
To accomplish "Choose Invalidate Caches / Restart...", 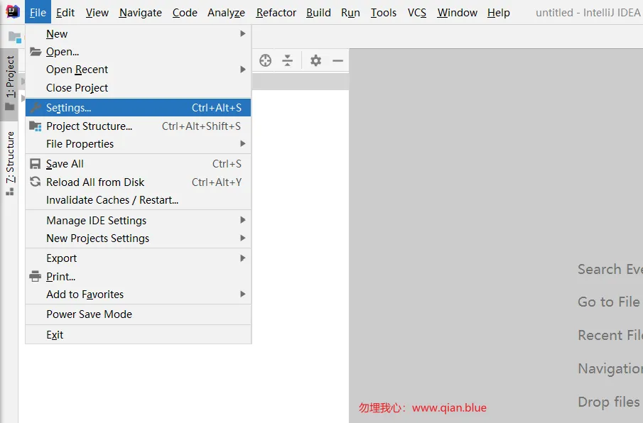I will (x=139, y=200).
